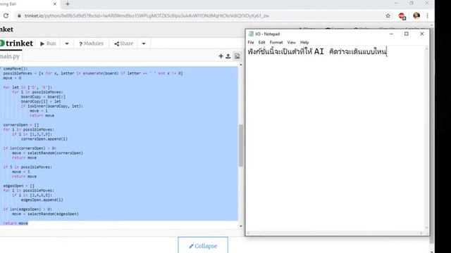
Task: Open a new browser tab
Action: coord(68,4)
